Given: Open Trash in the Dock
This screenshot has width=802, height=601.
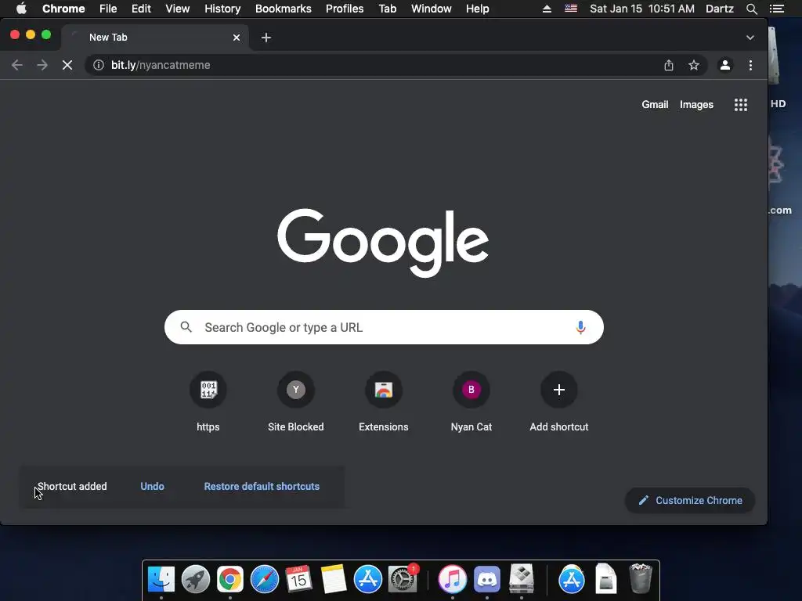Looking at the screenshot, I should click(x=641, y=578).
